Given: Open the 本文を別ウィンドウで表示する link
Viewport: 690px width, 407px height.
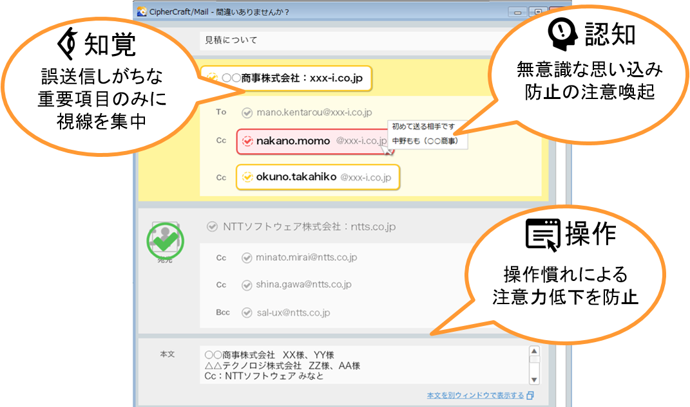Looking at the screenshot, I should point(475,395).
